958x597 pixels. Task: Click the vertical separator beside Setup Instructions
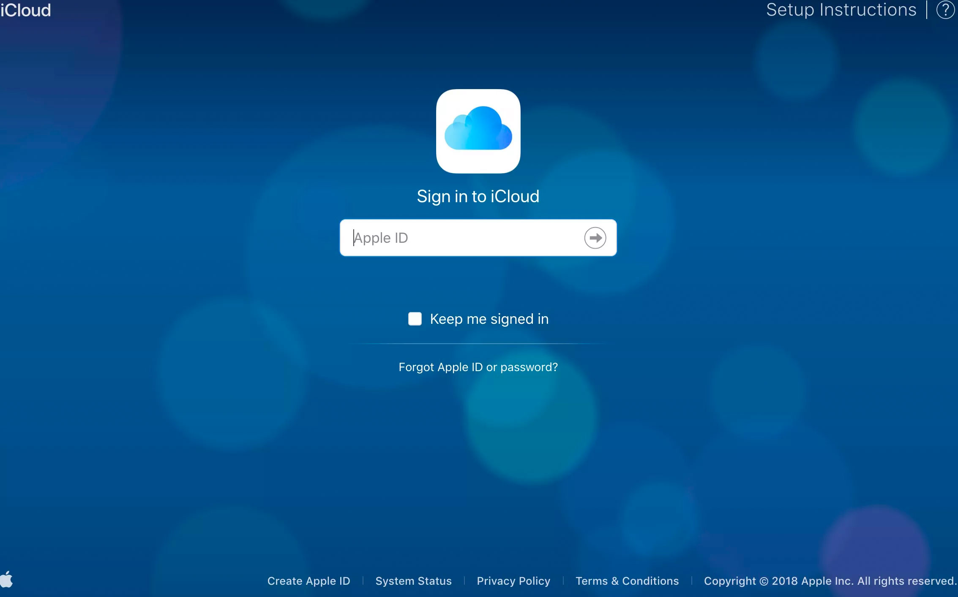pos(927,10)
